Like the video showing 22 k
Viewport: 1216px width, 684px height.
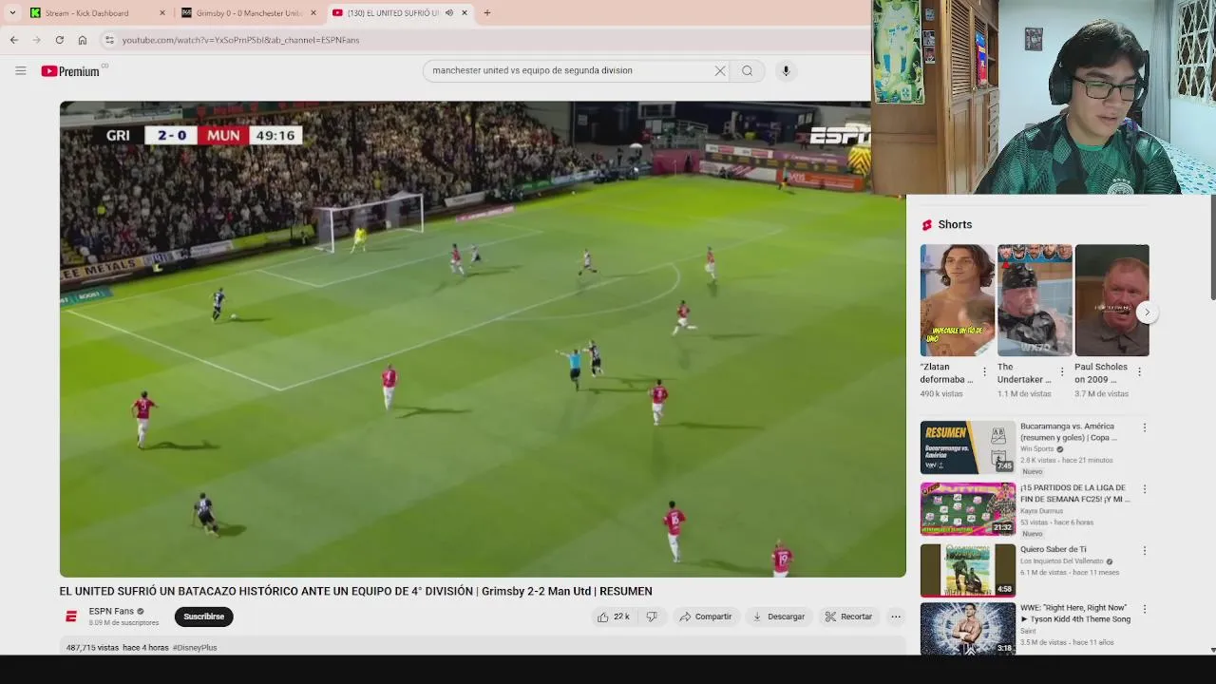[x=614, y=617]
